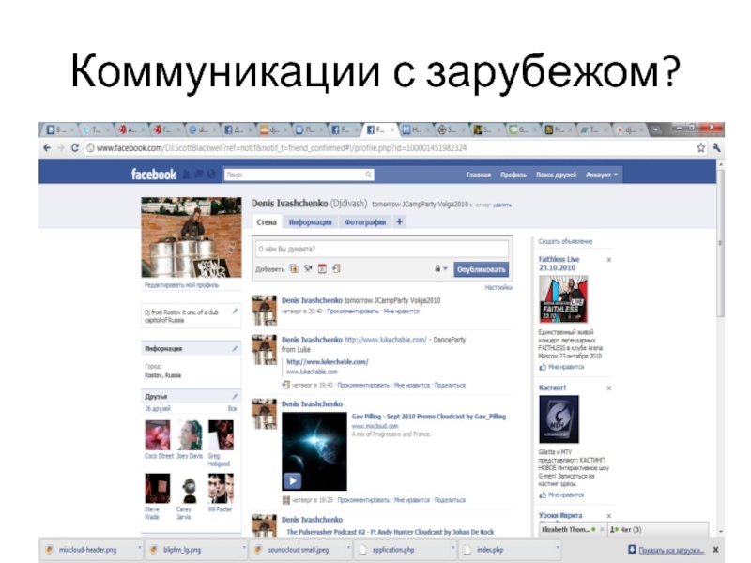Open the Настройки link under post box
The height and width of the screenshot is (563, 751).
coord(498,288)
